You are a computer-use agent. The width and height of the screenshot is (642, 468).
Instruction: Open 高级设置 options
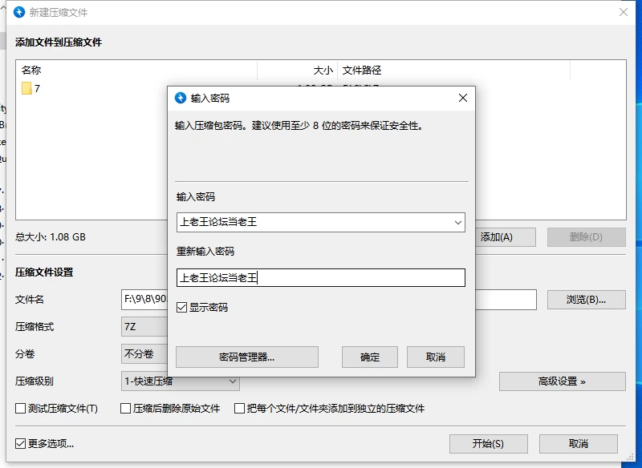[x=563, y=381]
